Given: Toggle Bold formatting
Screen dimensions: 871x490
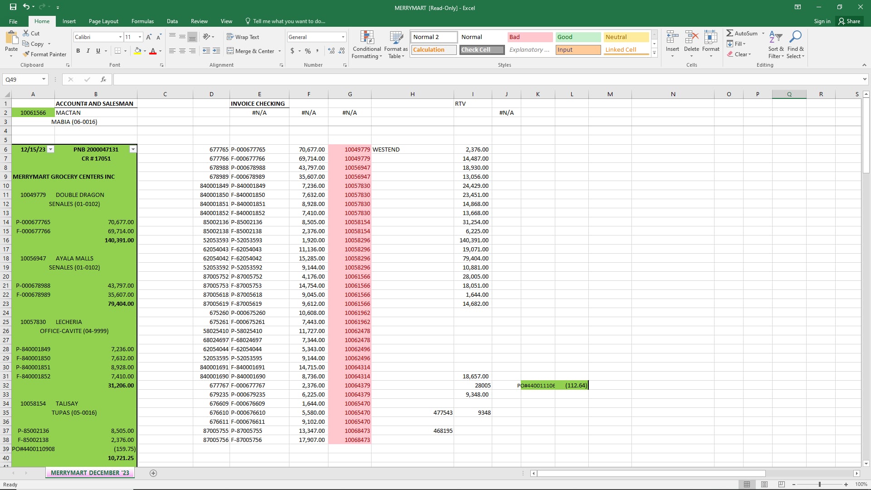Looking at the screenshot, I should click(x=78, y=51).
